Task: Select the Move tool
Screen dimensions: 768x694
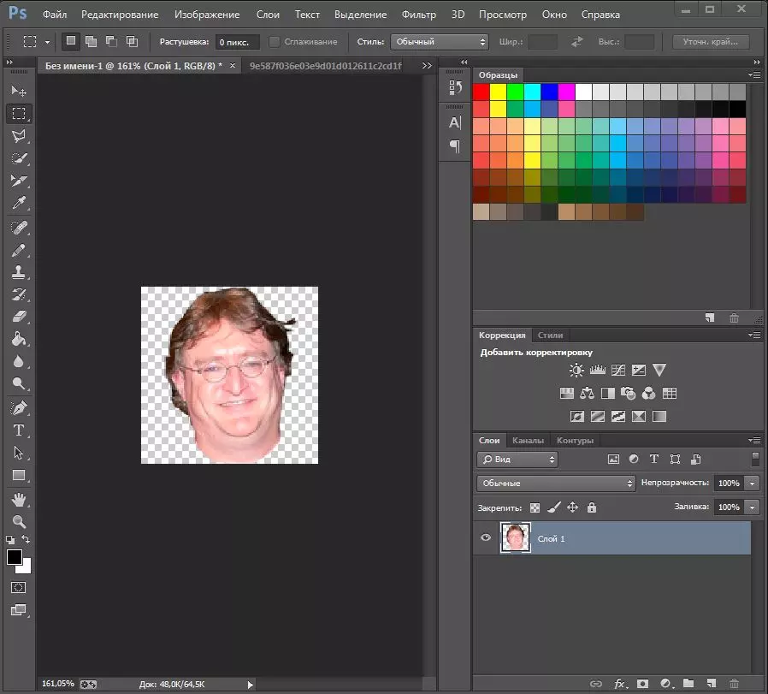Action: [19, 91]
